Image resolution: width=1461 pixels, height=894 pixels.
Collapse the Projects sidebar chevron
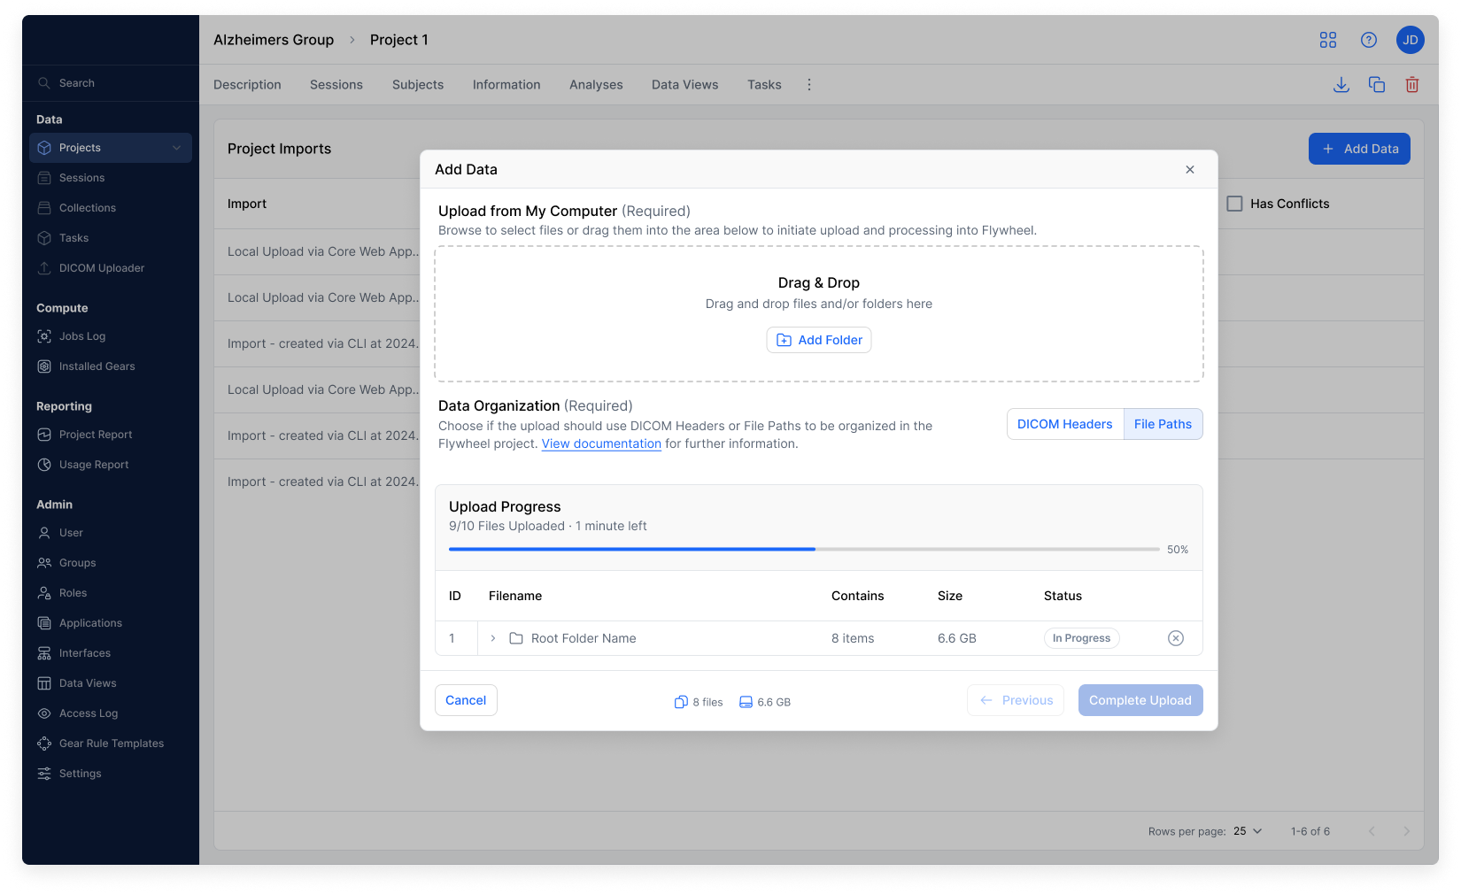tap(176, 148)
